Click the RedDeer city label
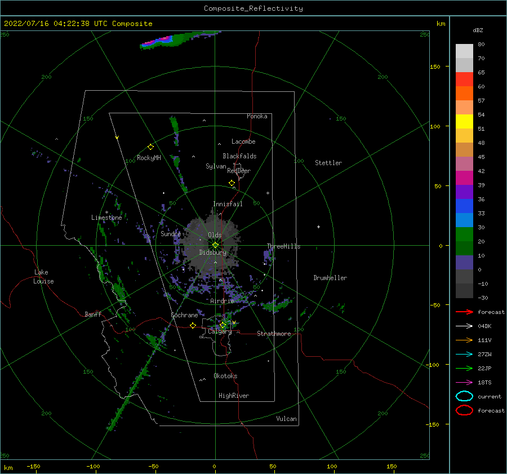The width and height of the screenshot is (507, 474). pos(239,171)
